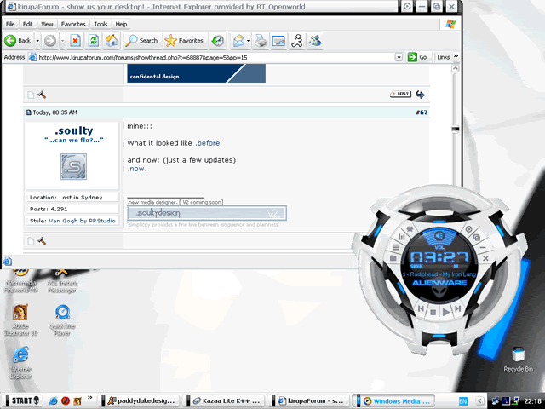The image size is (545, 409).
Task: Click the .soulty avatar image
Action: point(73,167)
